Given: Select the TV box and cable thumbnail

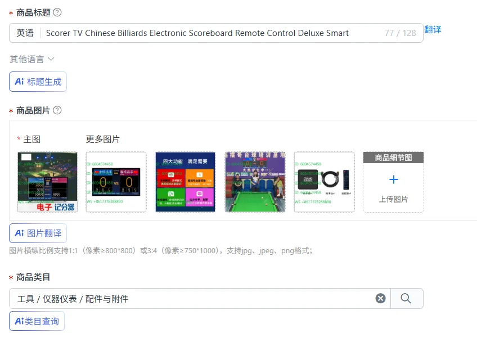Looking at the screenshot, I should click(x=325, y=182).
